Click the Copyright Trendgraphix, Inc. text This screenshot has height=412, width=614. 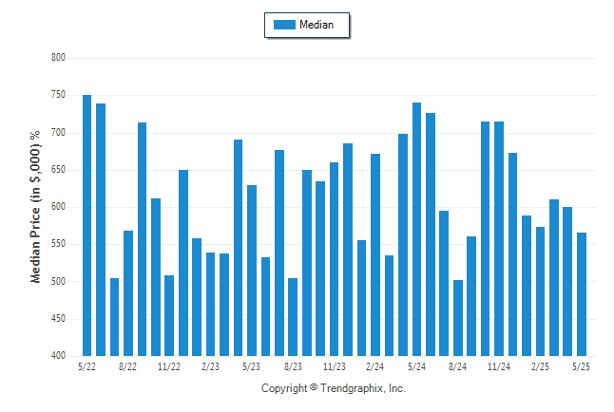pos(334,388)
